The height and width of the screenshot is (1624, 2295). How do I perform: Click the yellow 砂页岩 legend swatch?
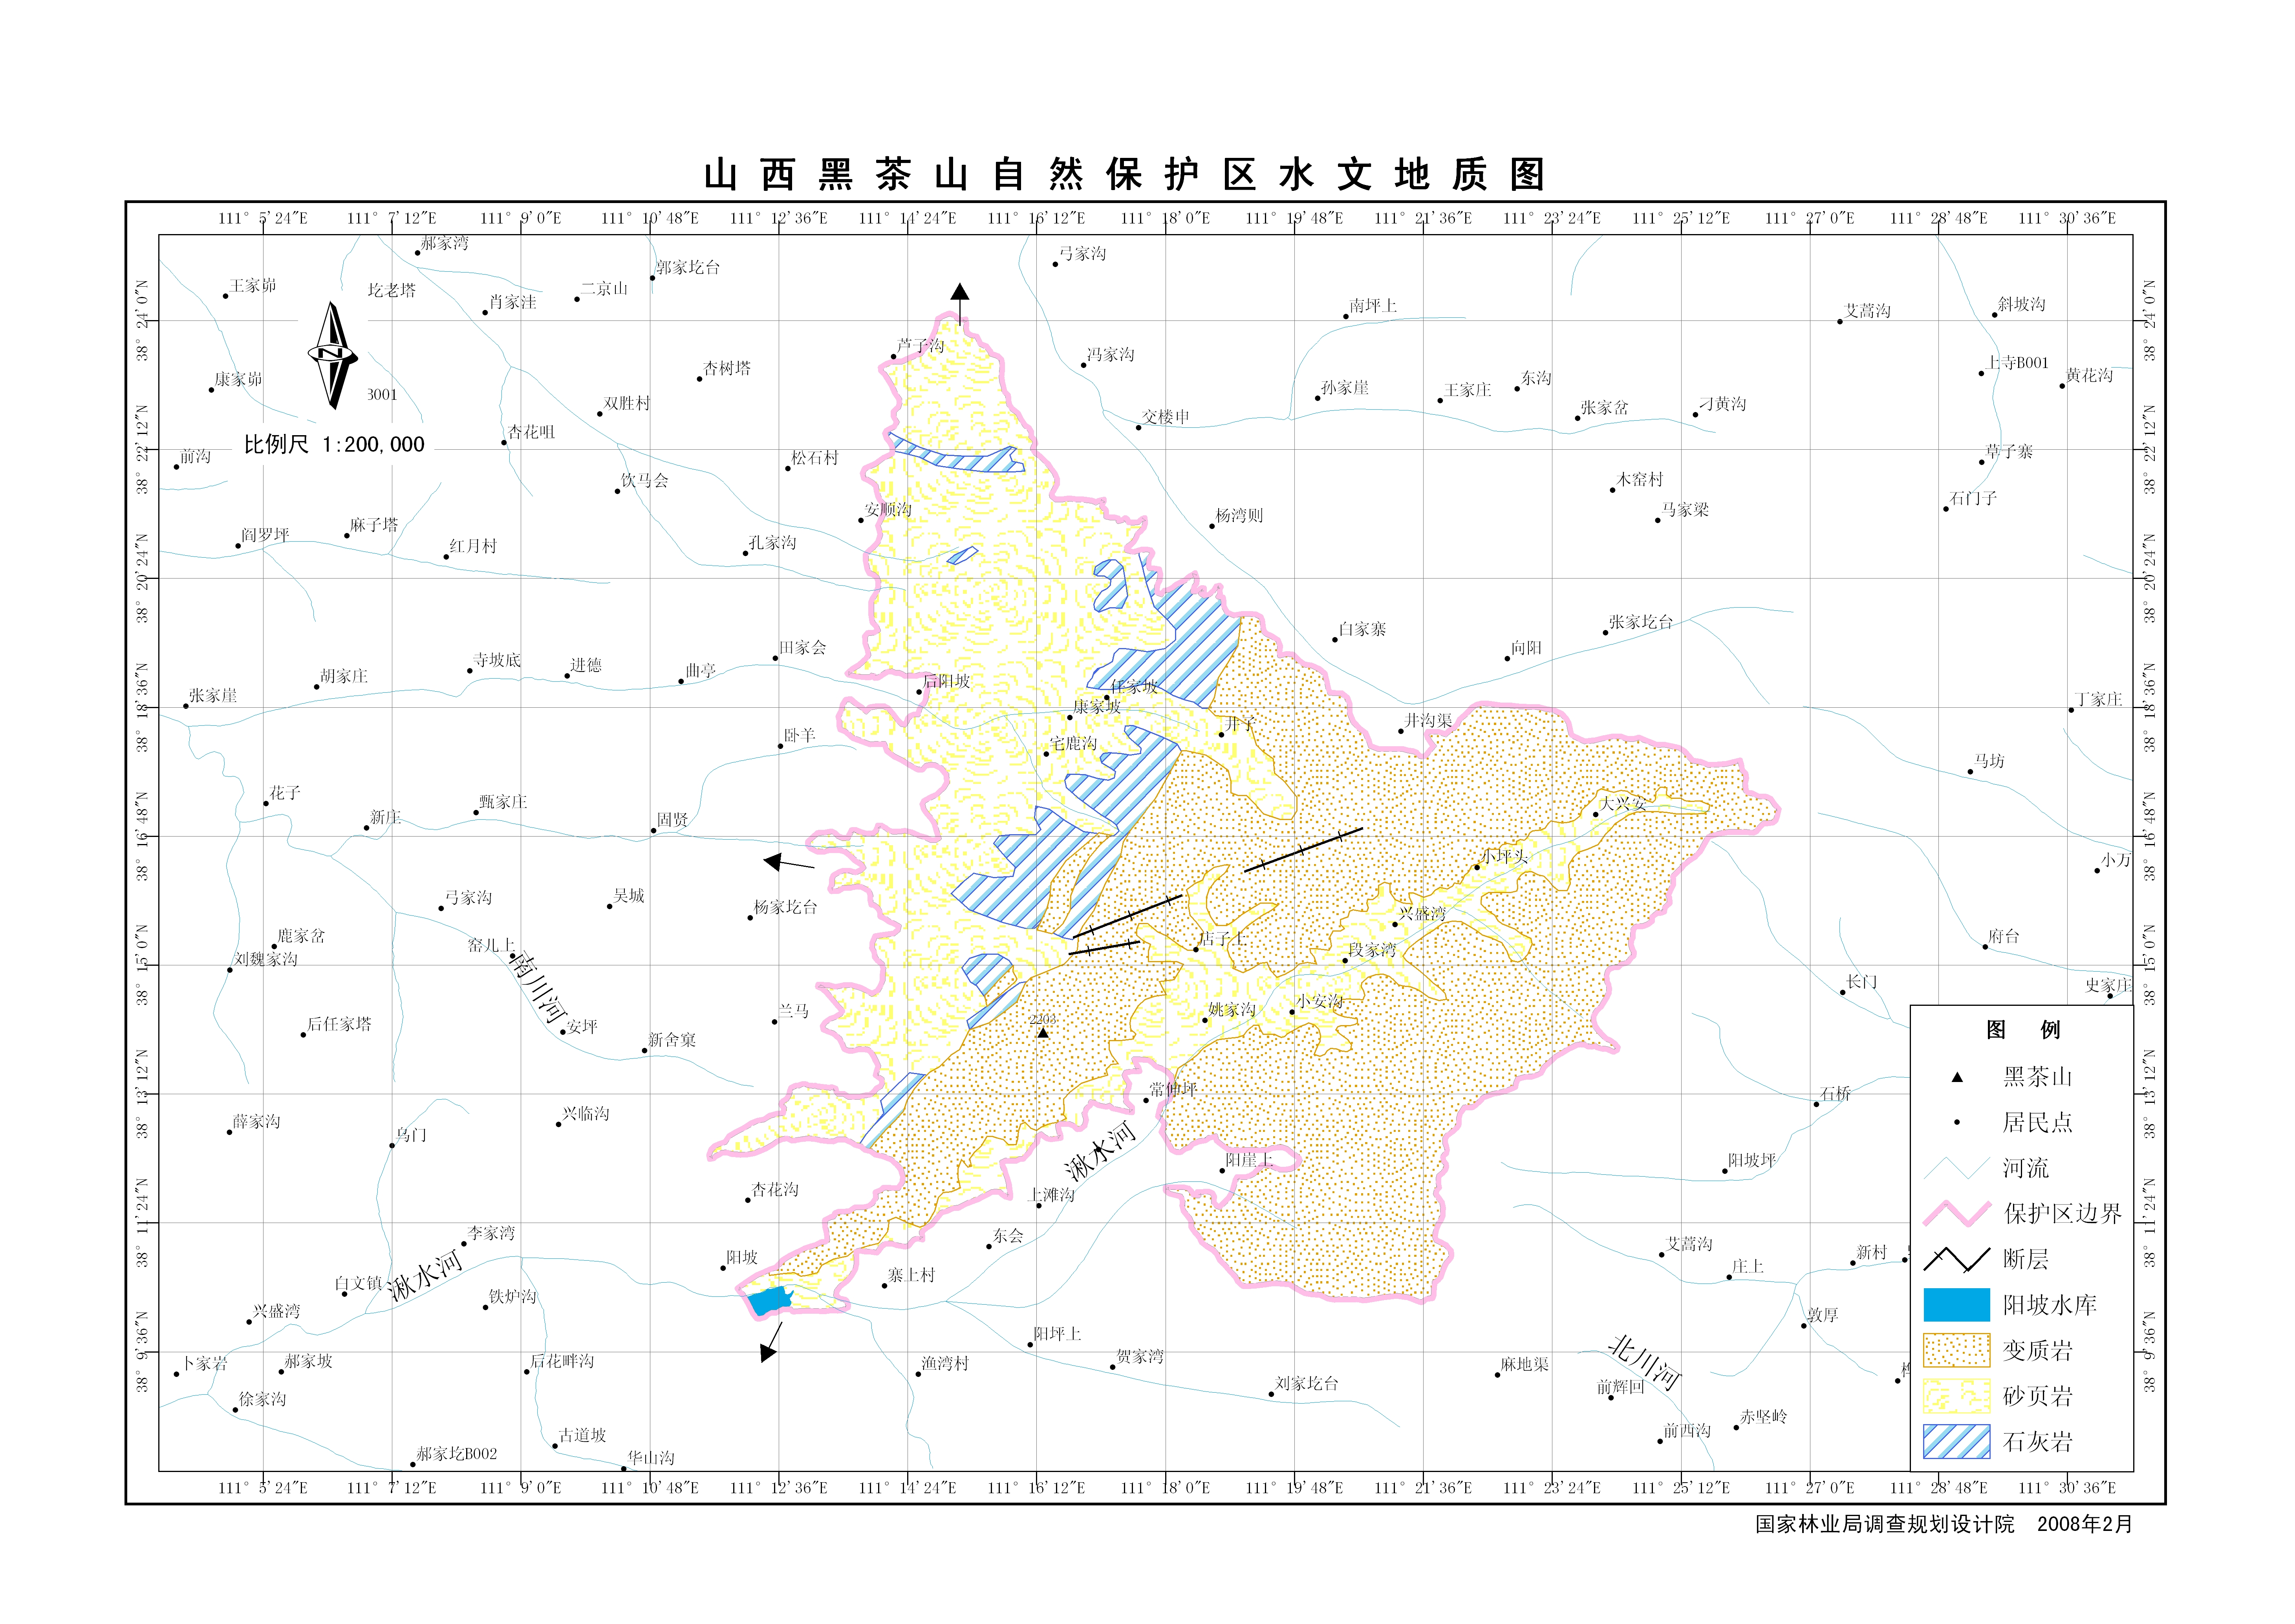1956,1396
